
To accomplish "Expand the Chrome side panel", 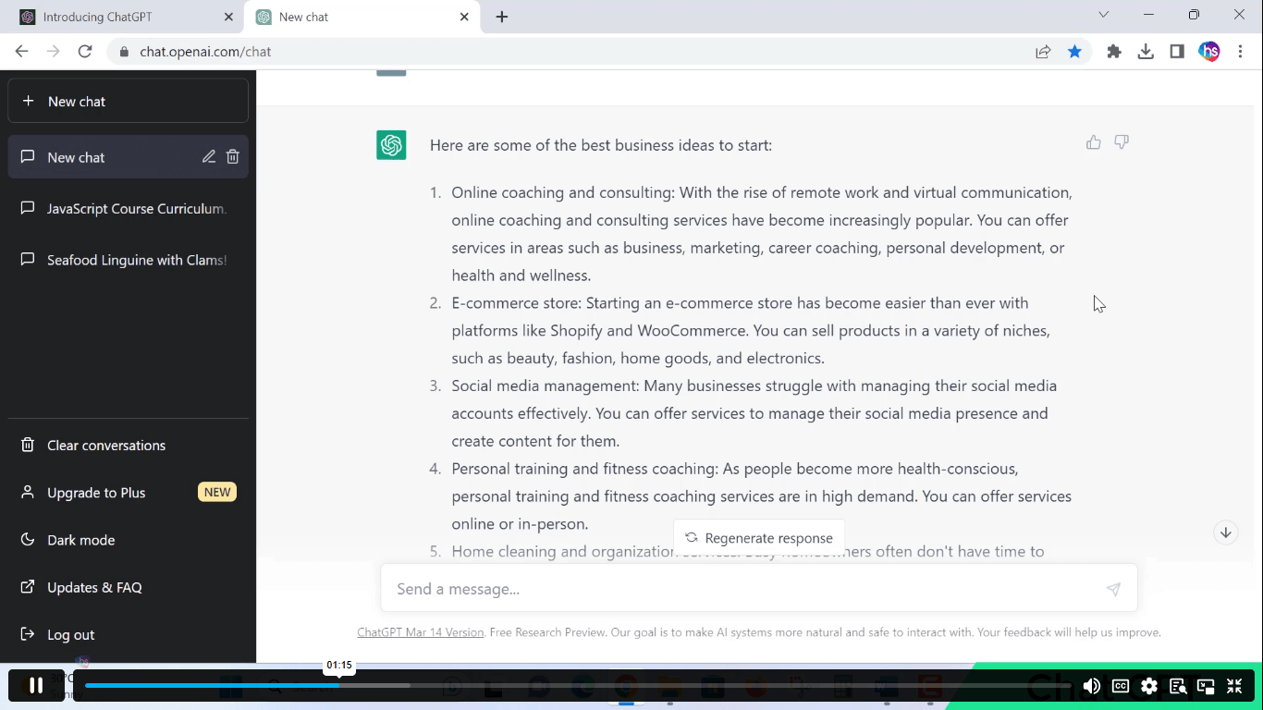I will [x=1177, y=52].
